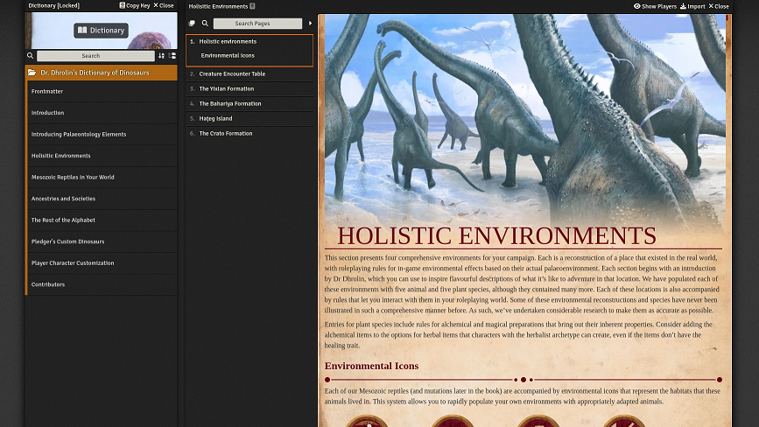Click the Environmental Icons section heading

(371, 366)
